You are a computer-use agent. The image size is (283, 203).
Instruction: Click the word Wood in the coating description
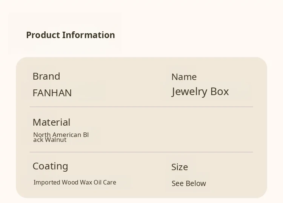tap(70, 183)
